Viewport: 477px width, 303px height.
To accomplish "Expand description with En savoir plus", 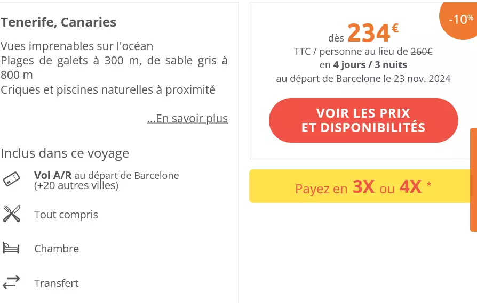I will pyautogui.click(x=187, y=118).
